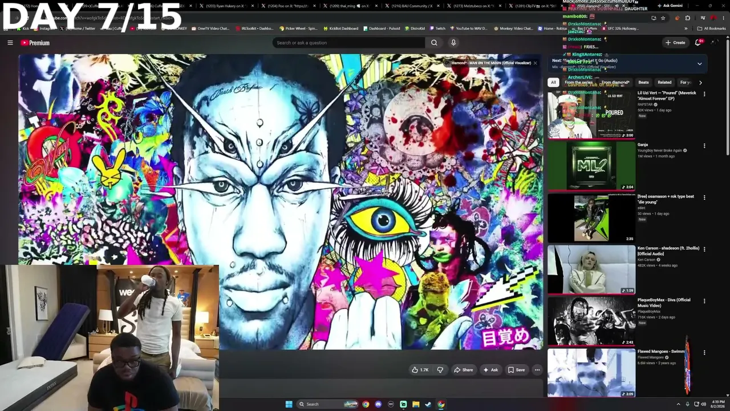The height and width of the screenshot is (411, 730).
Task: Click YoungBoy Never Broke Again channel name
Action: coord(660,151)
